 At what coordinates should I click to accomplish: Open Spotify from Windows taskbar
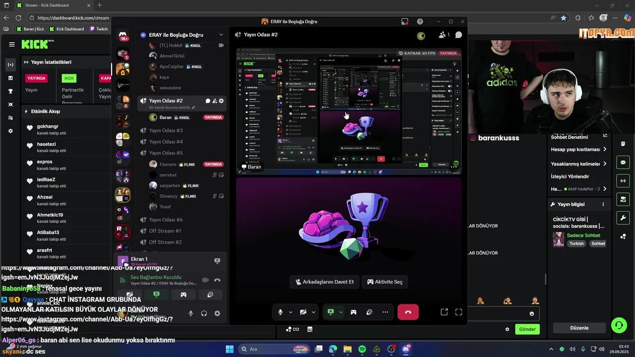362,349
